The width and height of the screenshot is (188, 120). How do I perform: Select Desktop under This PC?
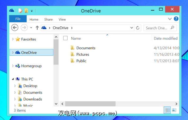(x=30, y=86)
